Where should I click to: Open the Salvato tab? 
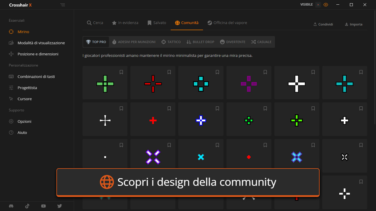click(x=157, y=23)
